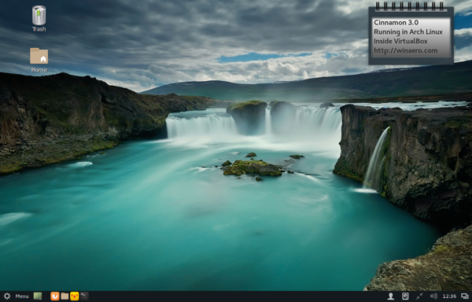Select the Trash icon on the desktop
The image size is (472, 302).
pyautogui.click(x=39, y=16)
